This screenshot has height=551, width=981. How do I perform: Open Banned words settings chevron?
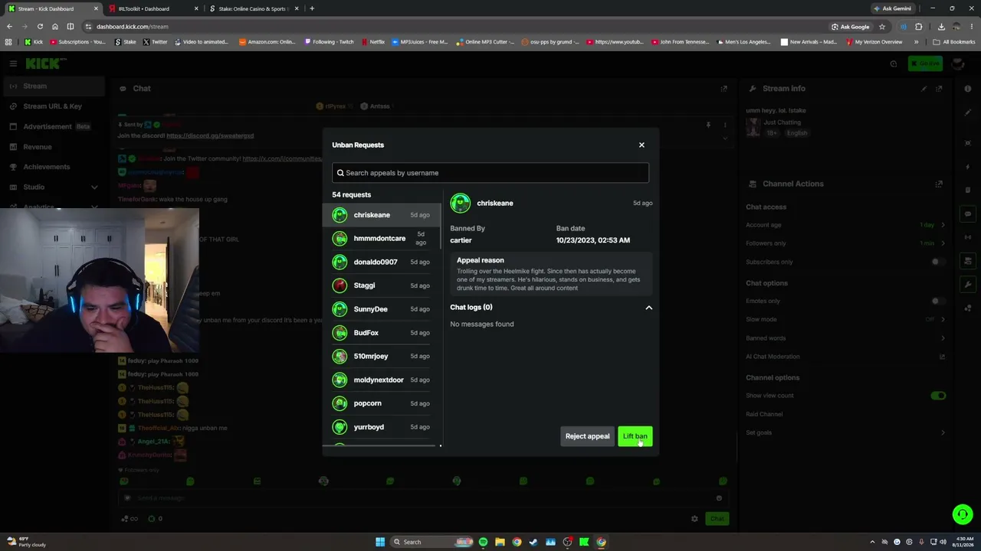click(943, 338)
